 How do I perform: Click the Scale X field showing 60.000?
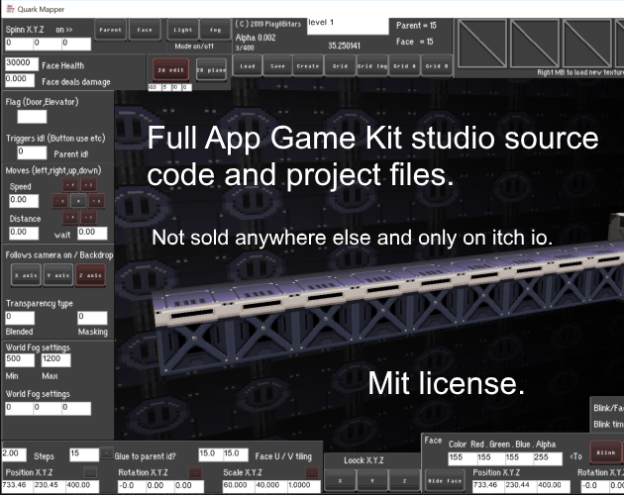pyautogui.click(x=238, y=486)
